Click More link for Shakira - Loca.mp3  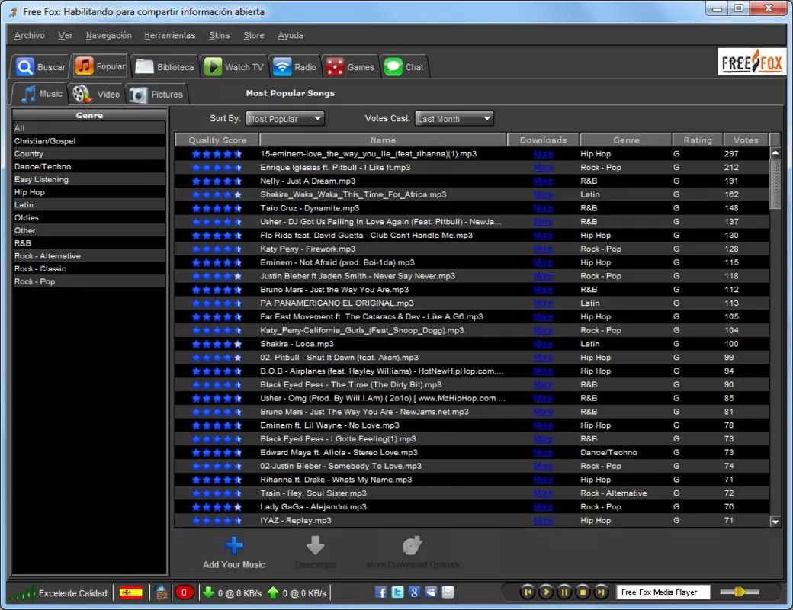click(x=543, y=344)
